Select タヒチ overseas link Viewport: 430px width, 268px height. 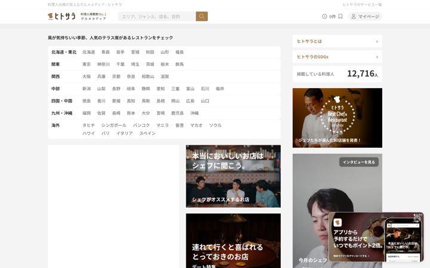(x=88, y=125)
